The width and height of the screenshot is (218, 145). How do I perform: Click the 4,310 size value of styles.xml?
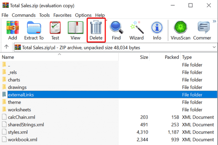pyautogui.click(x=142, y=132)
